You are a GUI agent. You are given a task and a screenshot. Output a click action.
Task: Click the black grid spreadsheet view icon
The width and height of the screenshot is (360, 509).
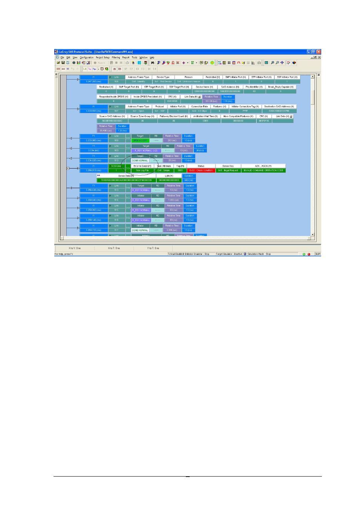click(229, 63)
